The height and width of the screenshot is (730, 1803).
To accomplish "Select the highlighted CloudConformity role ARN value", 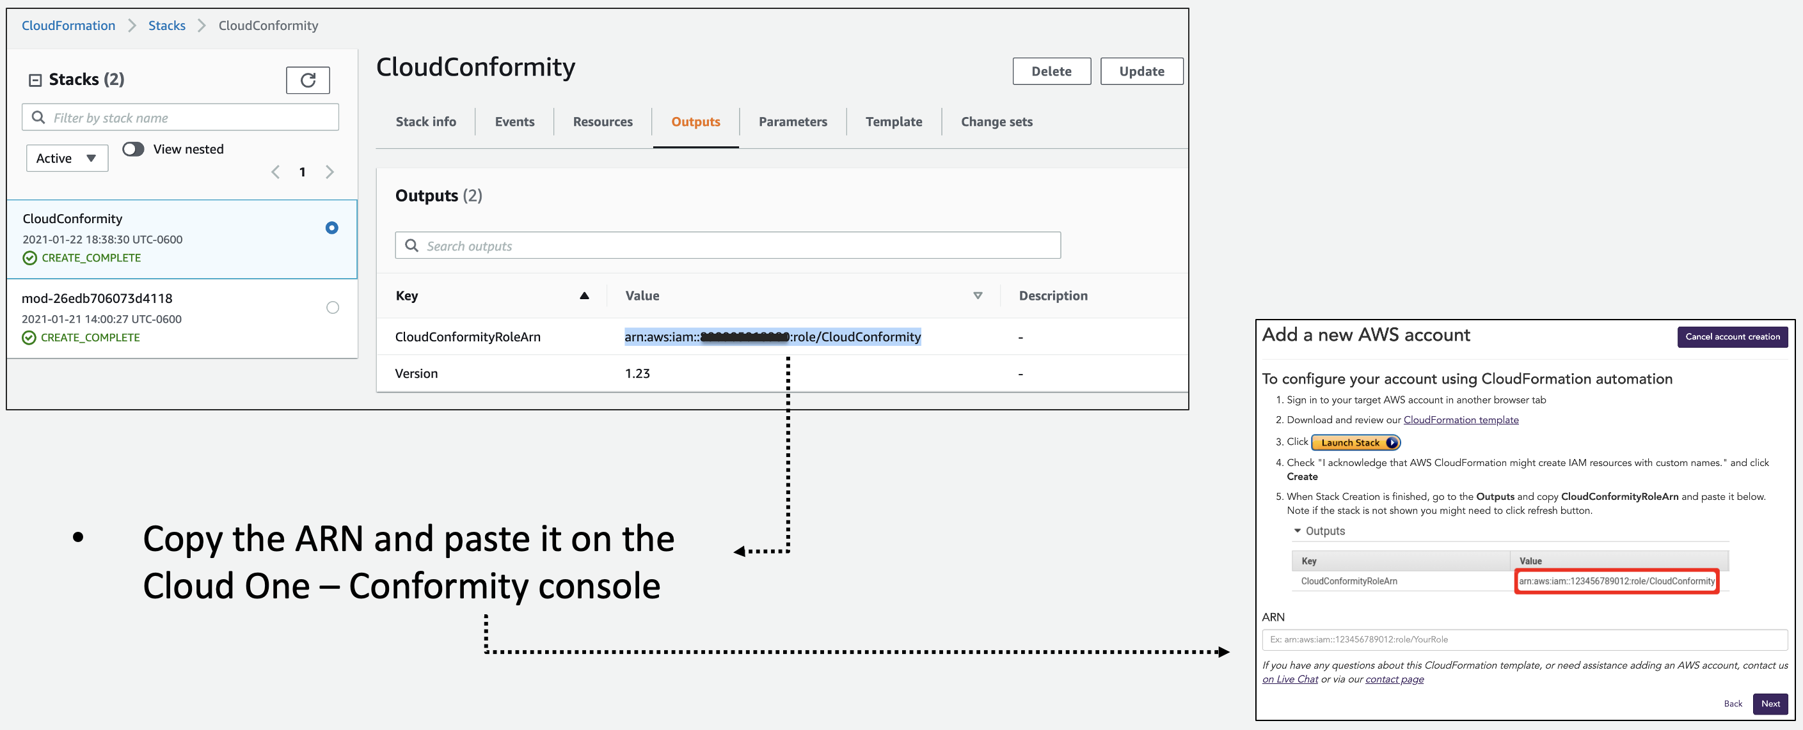I will click(x=773, y=337).
